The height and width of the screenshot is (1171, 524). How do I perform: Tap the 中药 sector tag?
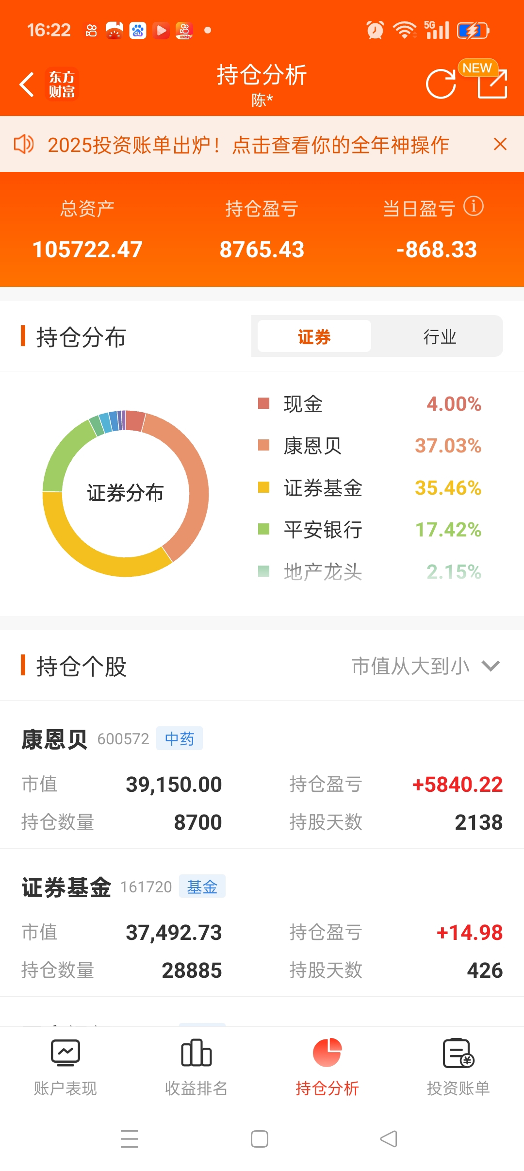pos(180,738)
